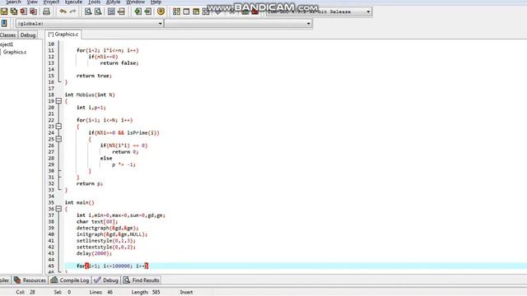This screenshot has height=296, width=527.
Task: Click the 'Insert' mode status bar entry
Action: 186,292
